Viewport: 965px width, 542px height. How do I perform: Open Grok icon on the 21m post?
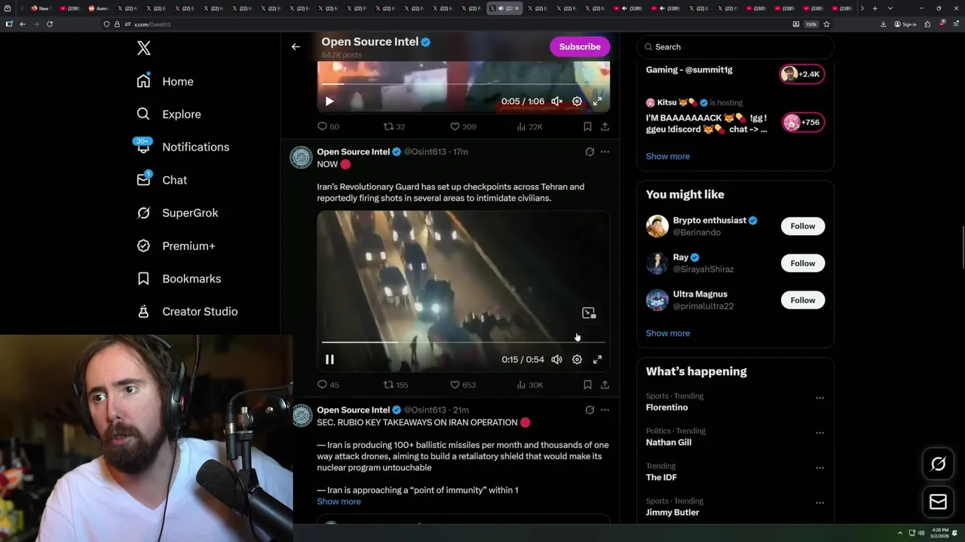[590, 410]
